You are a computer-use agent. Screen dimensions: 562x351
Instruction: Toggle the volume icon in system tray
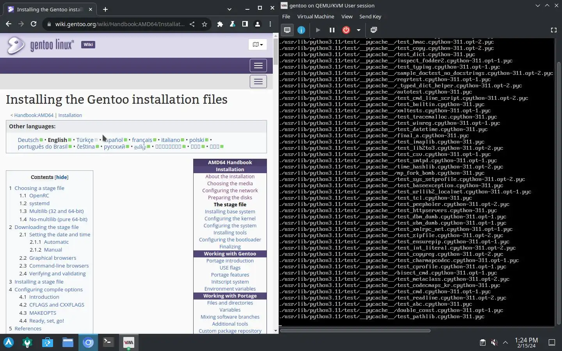pyautogui.click(x=494, y=342)
